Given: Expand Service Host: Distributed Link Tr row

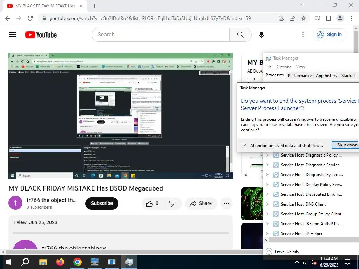Looking at the screenshot, I should (x=267, y=194).
